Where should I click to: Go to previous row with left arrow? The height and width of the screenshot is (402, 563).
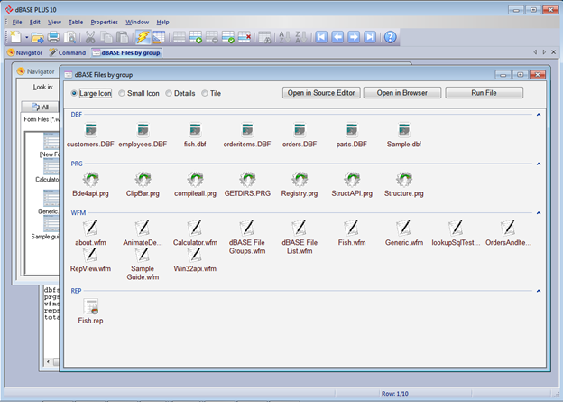[337, 37]
